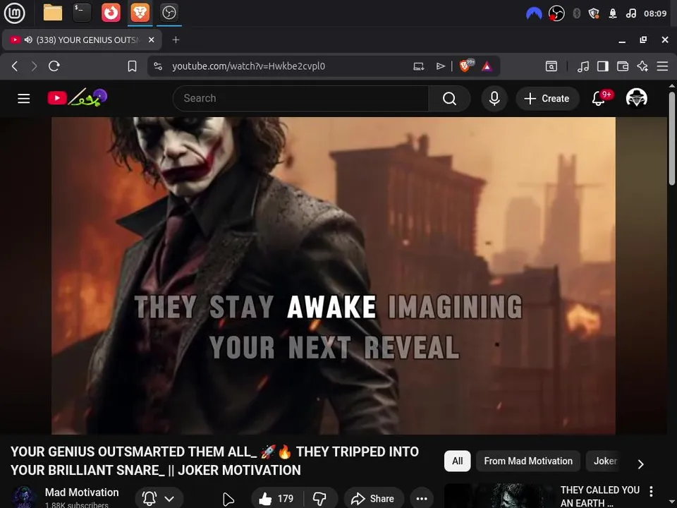The width and height of the screenshot is (677, 508).
Task: Show next filter chips arrow
Action: (641, 464)
